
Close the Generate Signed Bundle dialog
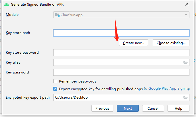(x=187, y=4)
